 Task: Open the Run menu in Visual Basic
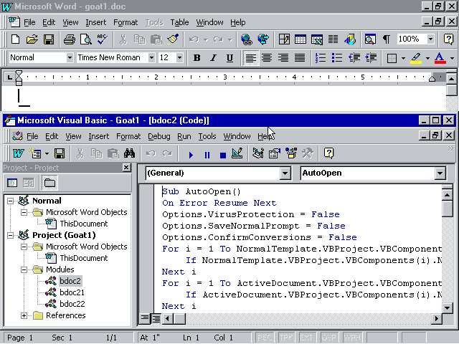184,136
